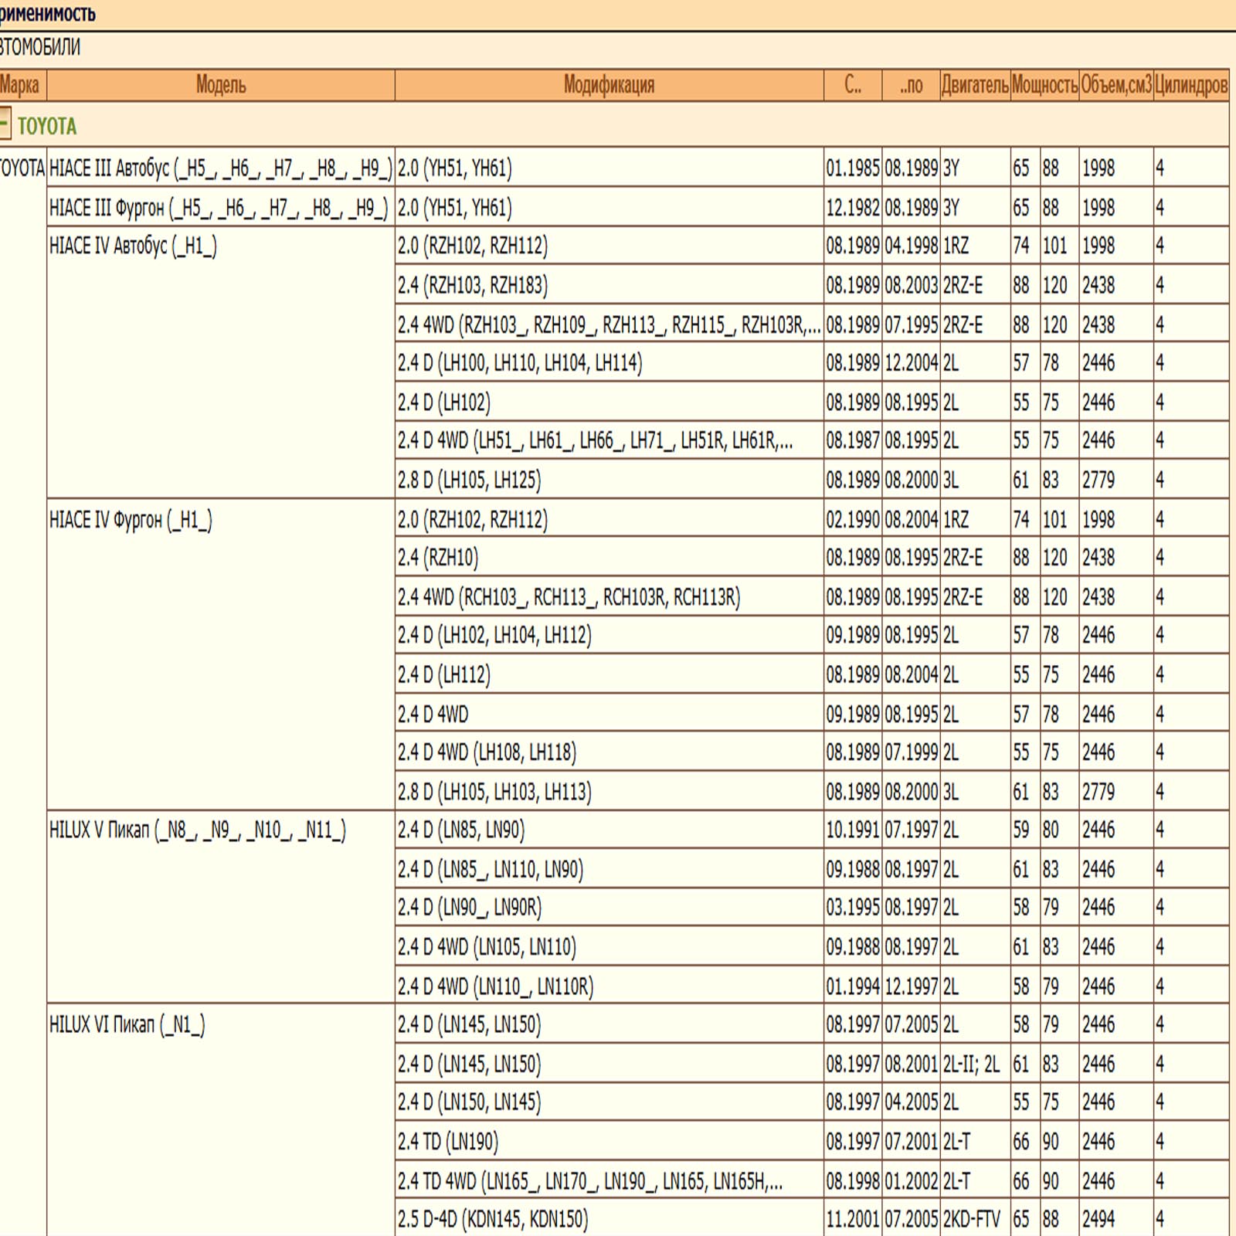The image size is (1236, 1236).
Task: Select the HILUX VI Пикап (_N1_) model
Action: pos(127,1025)
